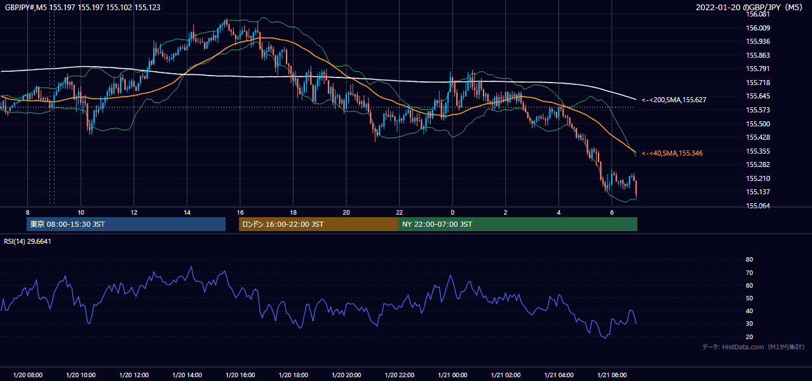Click the bottom time label 1/21 00:00
This screenshot has height=381, width=812.
point(452,375)
